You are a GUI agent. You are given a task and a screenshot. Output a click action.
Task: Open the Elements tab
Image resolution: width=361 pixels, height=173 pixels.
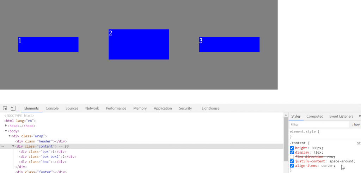pos(31,108)
